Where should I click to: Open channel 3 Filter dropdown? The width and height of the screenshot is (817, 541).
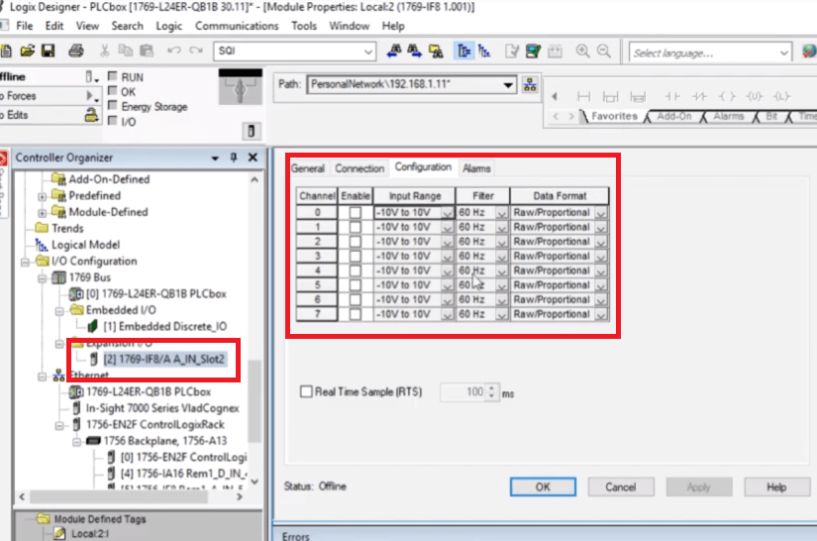pyautogui.click(x=502, y=257)
